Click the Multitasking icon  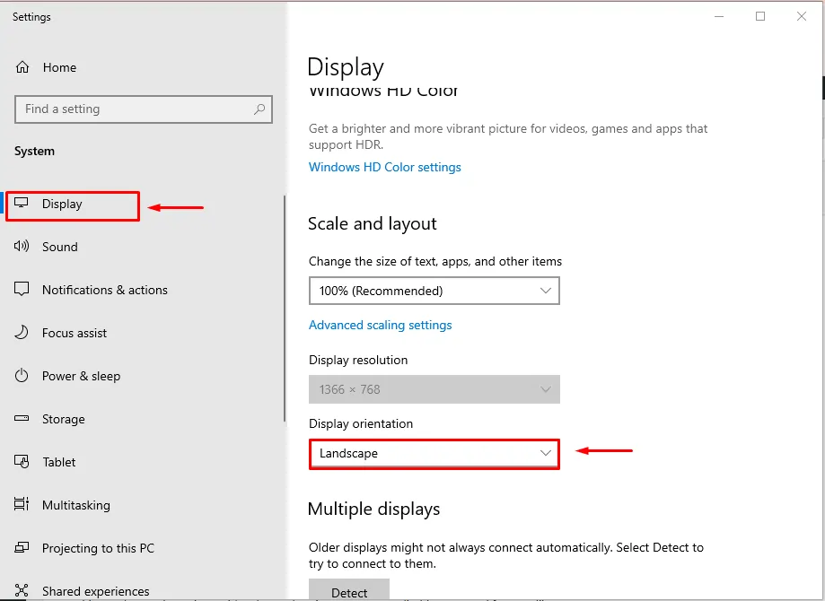(x=22, y=505)
